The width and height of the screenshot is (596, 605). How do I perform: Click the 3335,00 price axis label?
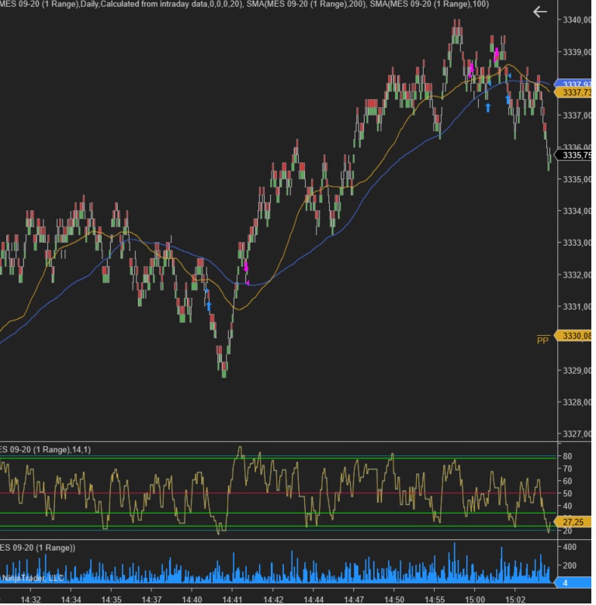pos(577,179)
